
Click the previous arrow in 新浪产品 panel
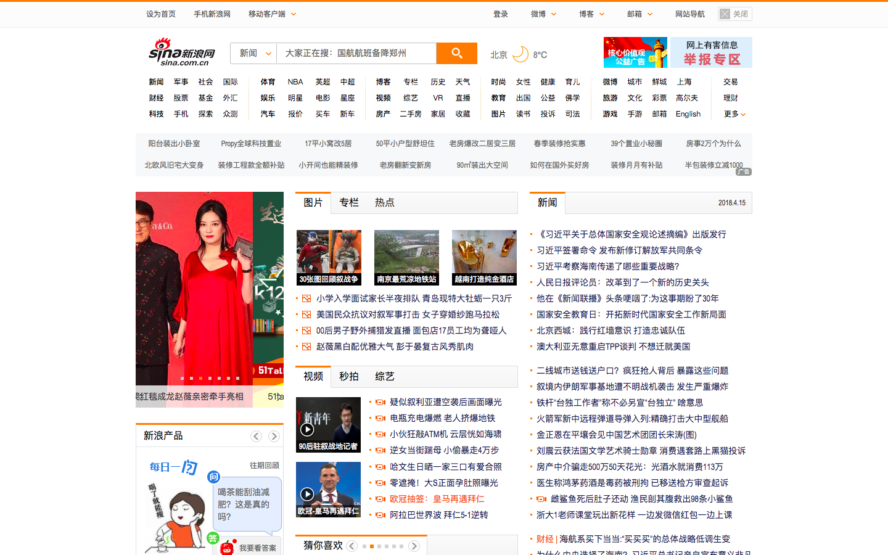pos(256,436)
